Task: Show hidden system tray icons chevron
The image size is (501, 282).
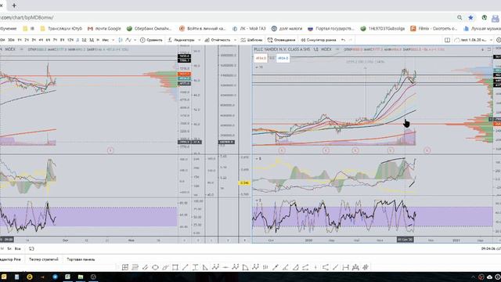Action: [x=473, y=277]
